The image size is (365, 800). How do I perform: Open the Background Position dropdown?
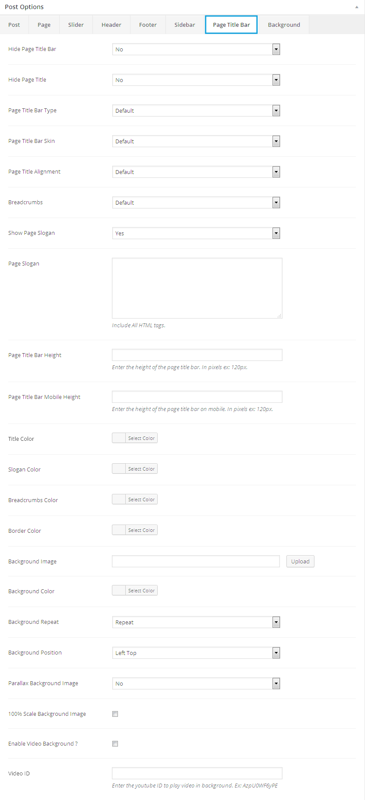point(196,653)
